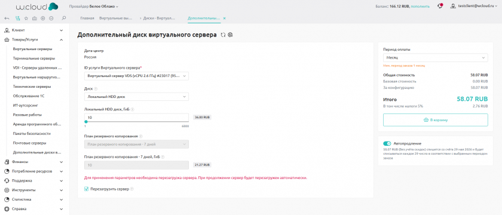
Task: Click the briefcase icon in toolbar
Action: click(x=35, y=19)
